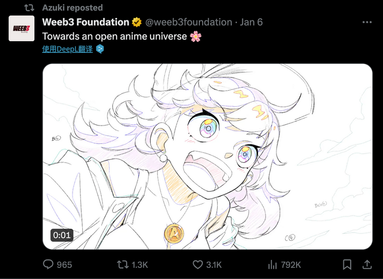383x279 pixels.
Task: Like the tweet with the heart icon
Action: (x=198, y=264)
